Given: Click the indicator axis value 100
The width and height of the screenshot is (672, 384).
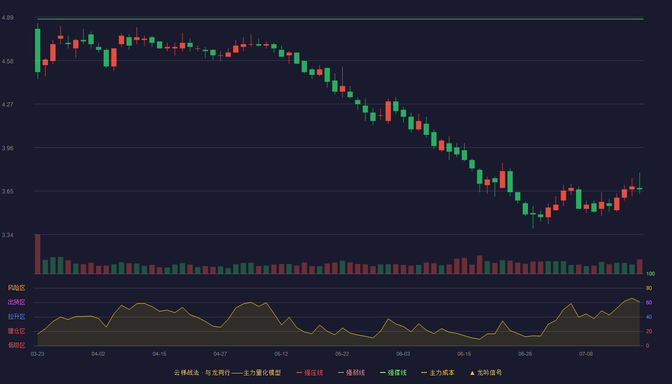Looking at the screenshot, I should (x=650, y=274).
